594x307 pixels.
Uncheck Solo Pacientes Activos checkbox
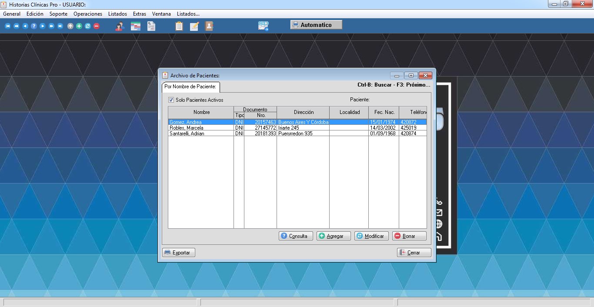point(171,100)
